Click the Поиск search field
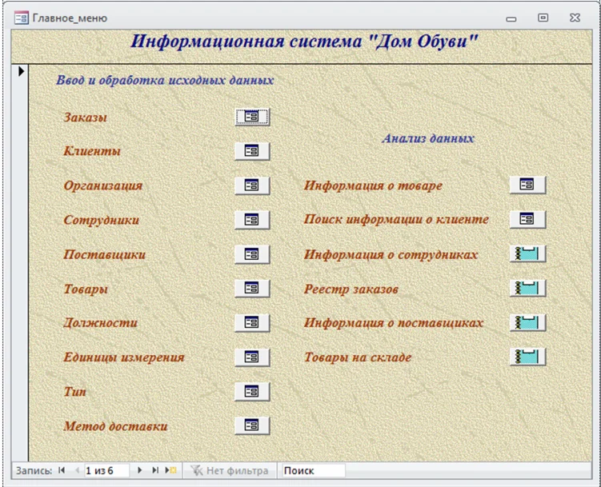 pos(312,471)
